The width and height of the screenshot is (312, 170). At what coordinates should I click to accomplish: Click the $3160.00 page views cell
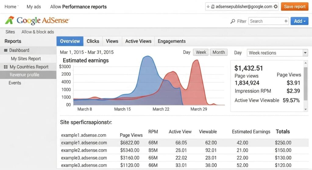tap(130, 158)
